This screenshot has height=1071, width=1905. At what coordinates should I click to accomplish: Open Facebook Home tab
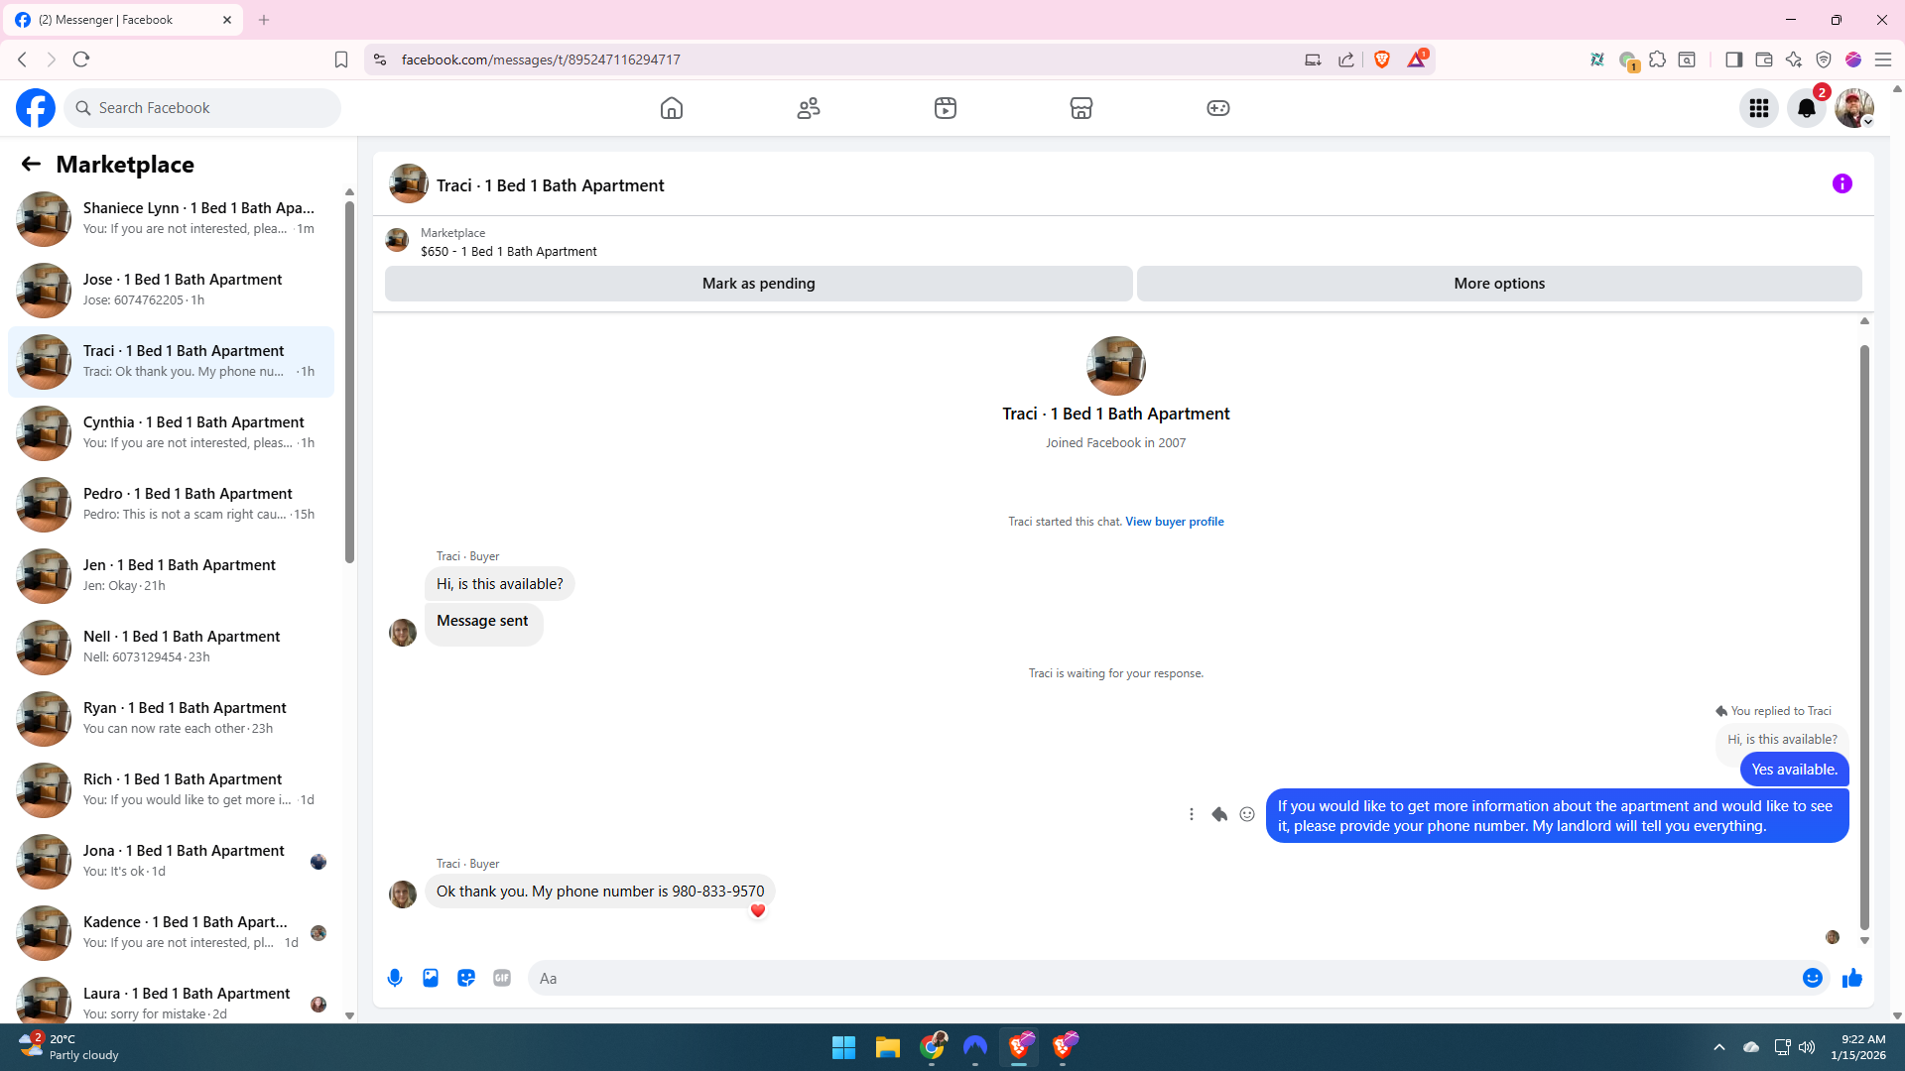672,108
